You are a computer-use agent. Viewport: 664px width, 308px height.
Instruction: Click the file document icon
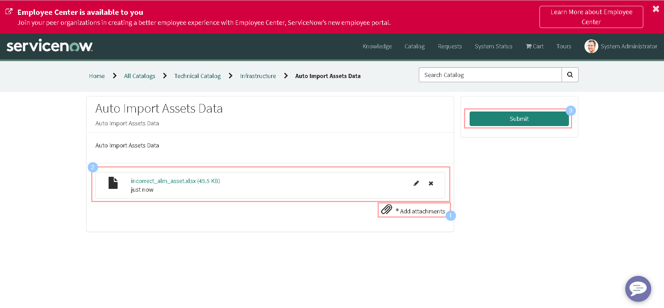point(113,183)
